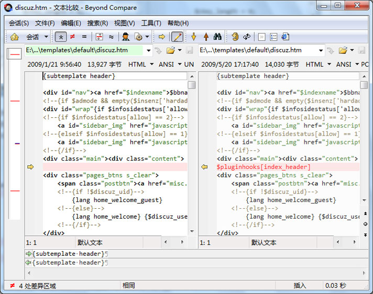Screen dimensions: 373x294
Task: Click right pane reload arrow icon
Action: pyautogui.click(x=330, y=50)
